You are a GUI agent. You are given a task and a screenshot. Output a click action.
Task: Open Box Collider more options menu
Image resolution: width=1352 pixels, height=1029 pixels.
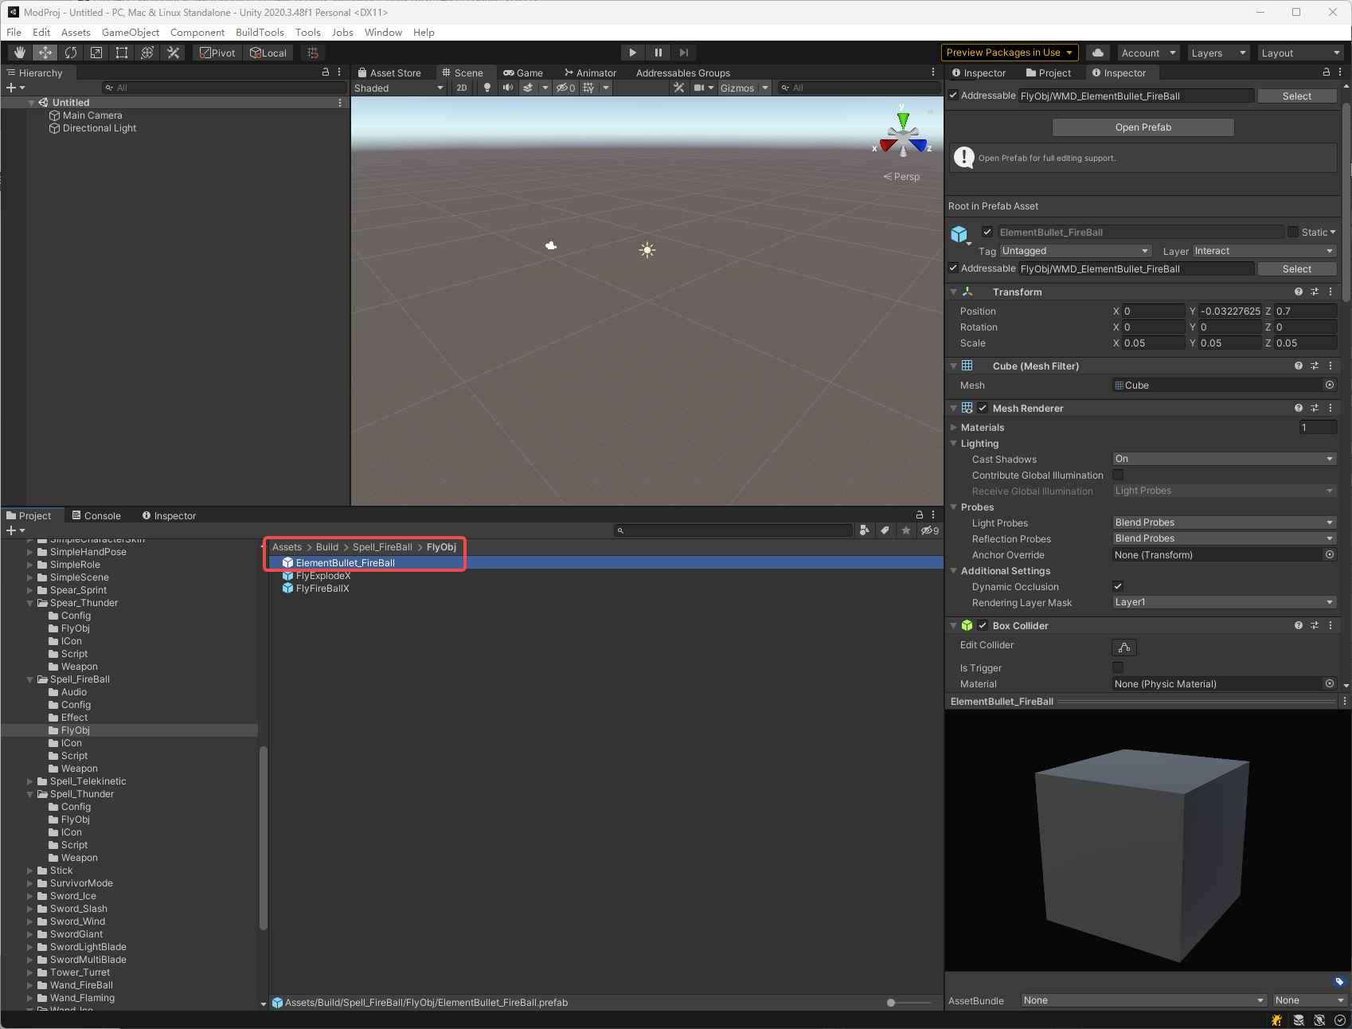click(1331, 626)
